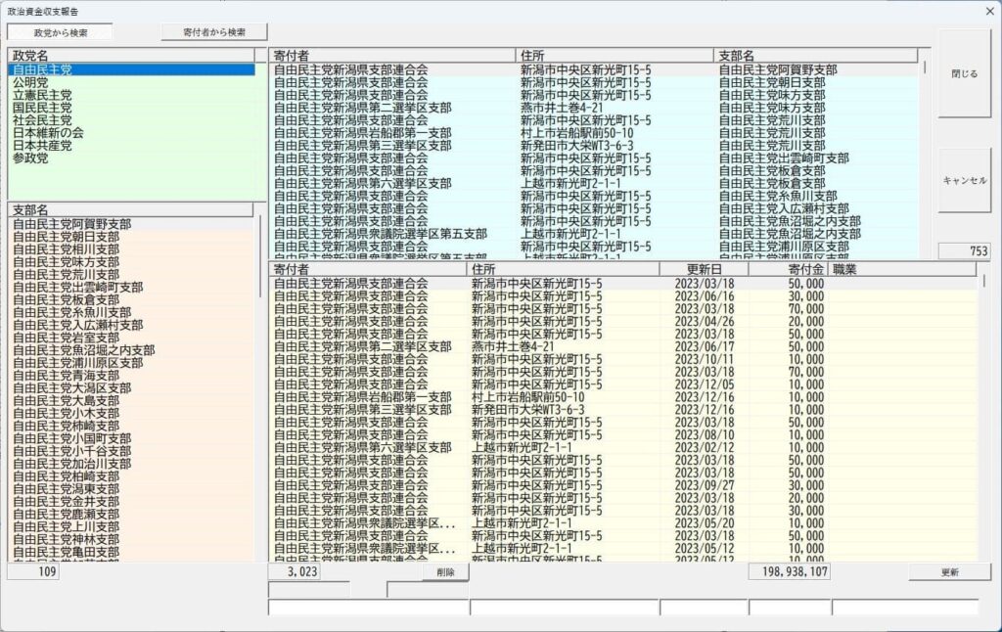Click the 閉じる button
This screenshot has width=1002, height=632.
point(964,73)
